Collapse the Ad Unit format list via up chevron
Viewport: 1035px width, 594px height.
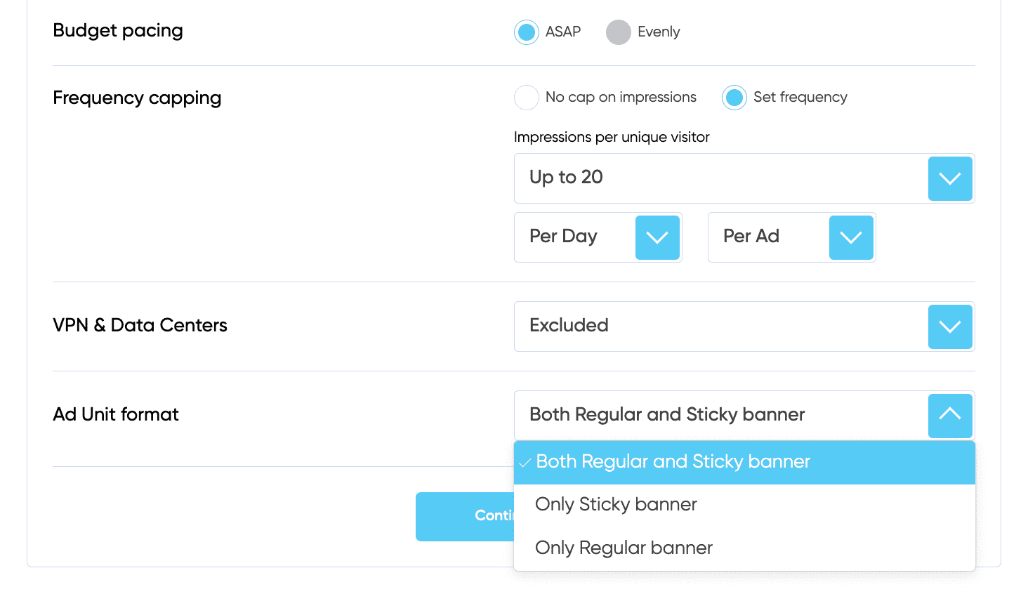949,415
